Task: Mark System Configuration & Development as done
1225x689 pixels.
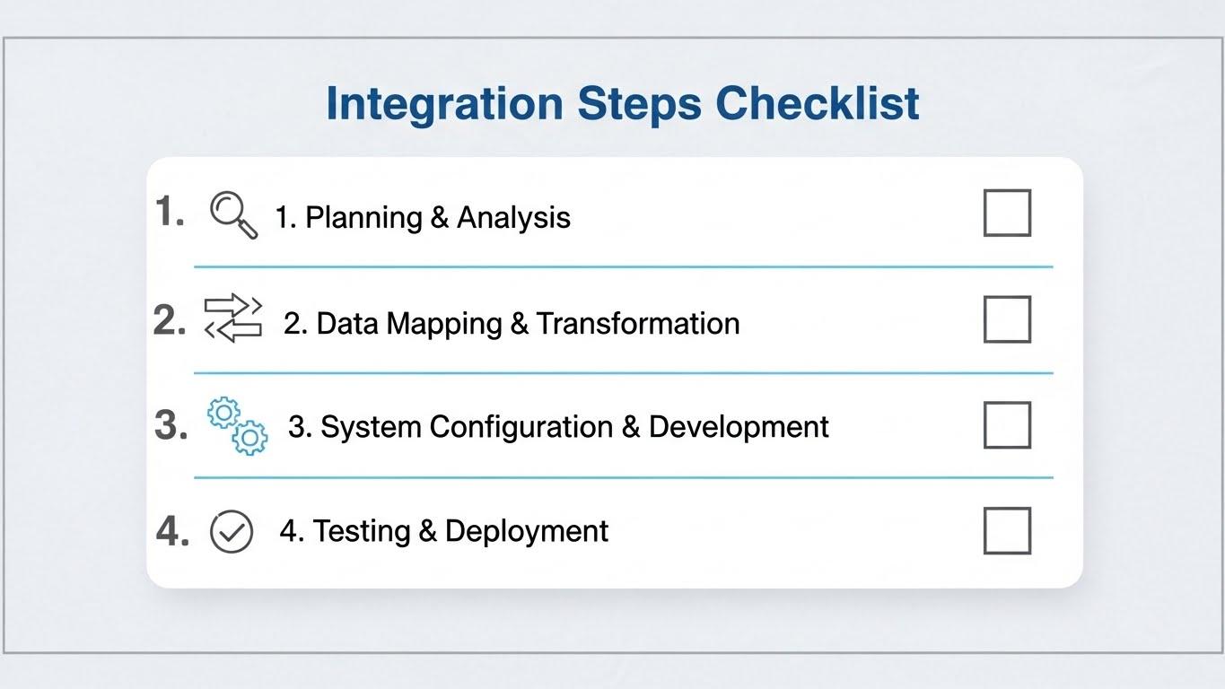Action: [1007, 425]
